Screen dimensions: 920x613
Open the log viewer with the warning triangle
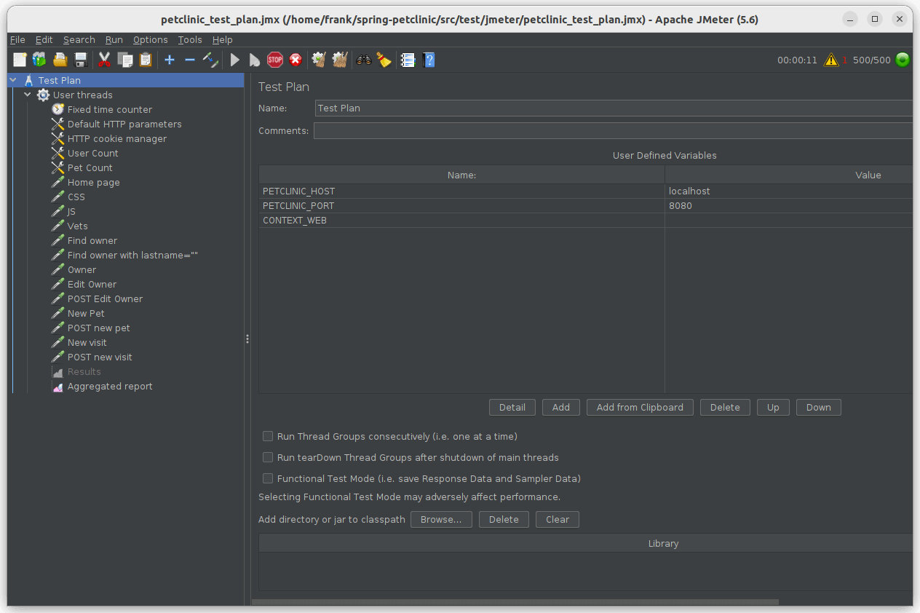pos(831,60)
